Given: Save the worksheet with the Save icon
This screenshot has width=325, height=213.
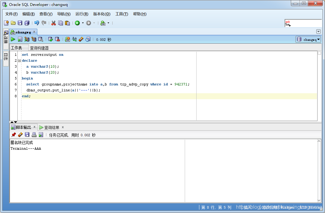Looking at the screenshot, I should pos(20,23).
